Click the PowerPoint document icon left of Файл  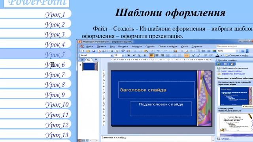(82, 47)
